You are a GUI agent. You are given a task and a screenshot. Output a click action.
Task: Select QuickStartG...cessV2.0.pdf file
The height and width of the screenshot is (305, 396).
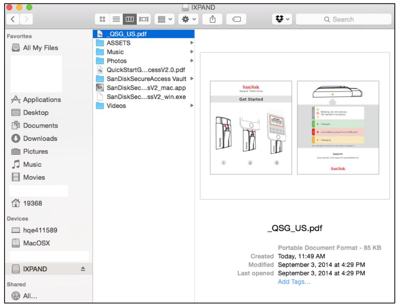(144, 70)
